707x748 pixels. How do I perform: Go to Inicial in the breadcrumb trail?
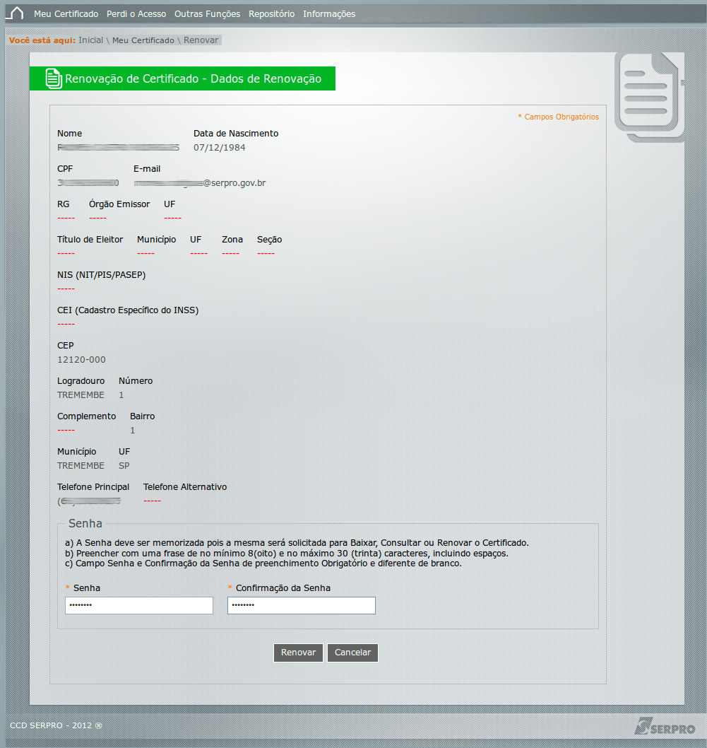(x=90, y=40)
